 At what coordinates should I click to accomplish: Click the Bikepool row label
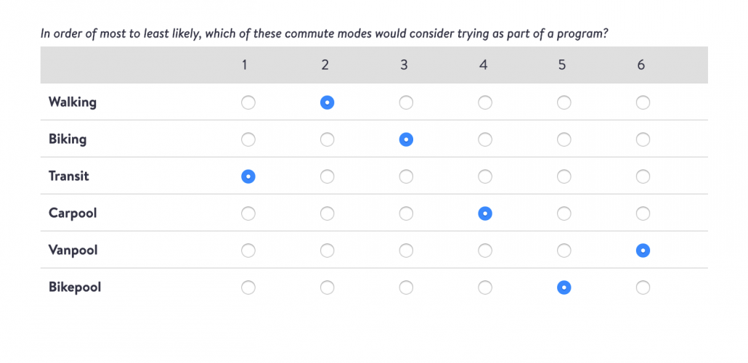(x=75, y=287)
